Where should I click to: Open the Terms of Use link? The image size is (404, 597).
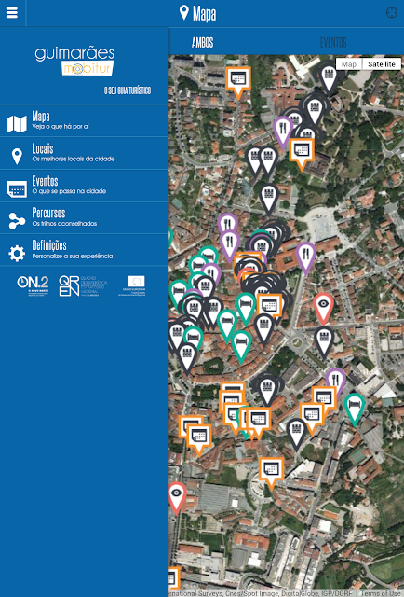382,593
